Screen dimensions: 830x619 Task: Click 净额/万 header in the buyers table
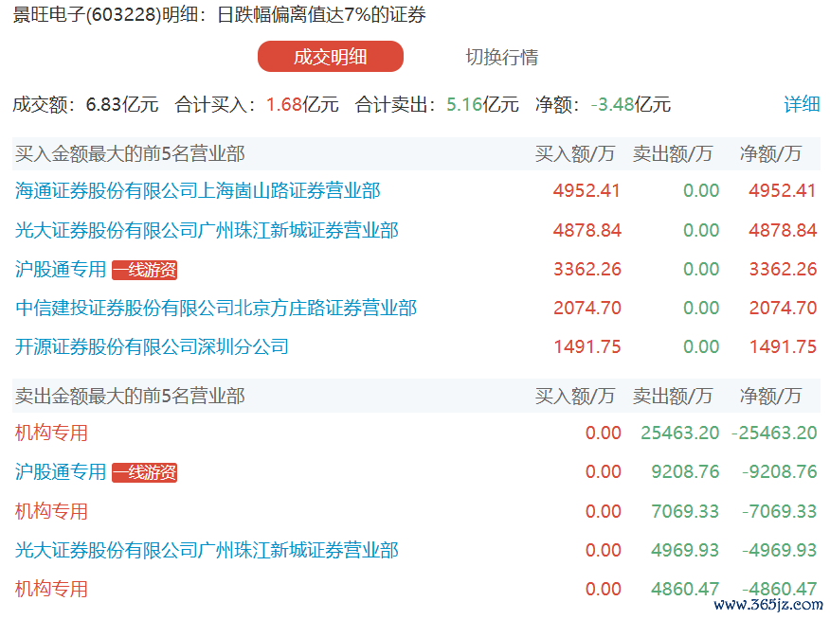770,154
